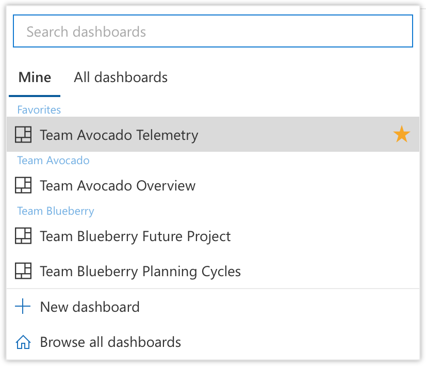This screenshot has width=426, height=366.
Task: Click the Search dashboards placeholder text
Action: click(x=86, y=32)
